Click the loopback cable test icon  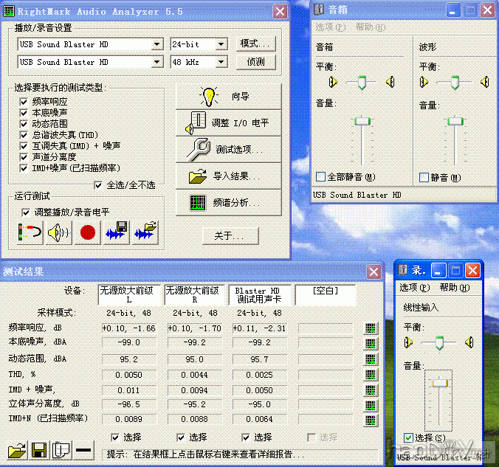point(30,233)
